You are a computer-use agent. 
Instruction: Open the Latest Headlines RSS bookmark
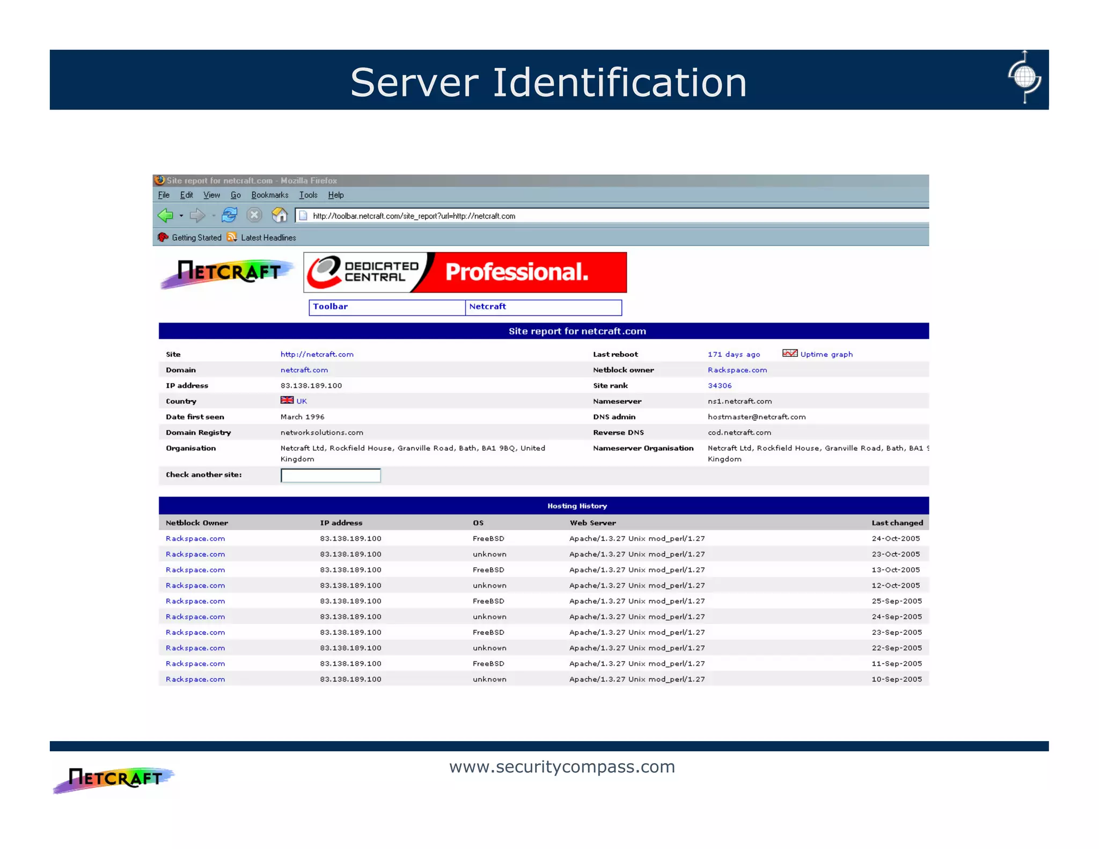tap(261, 238)
